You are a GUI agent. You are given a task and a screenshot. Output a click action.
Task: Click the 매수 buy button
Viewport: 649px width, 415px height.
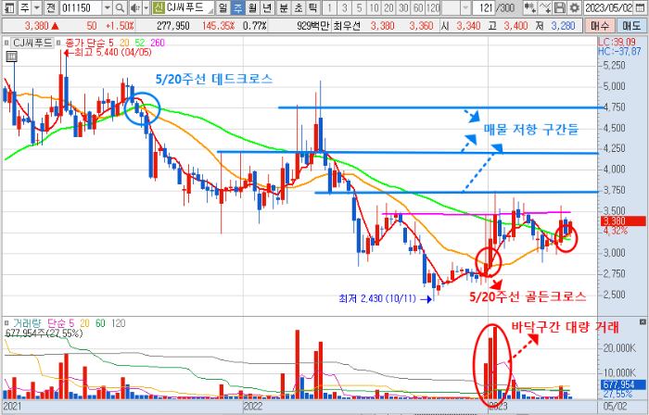click(600, 26)
